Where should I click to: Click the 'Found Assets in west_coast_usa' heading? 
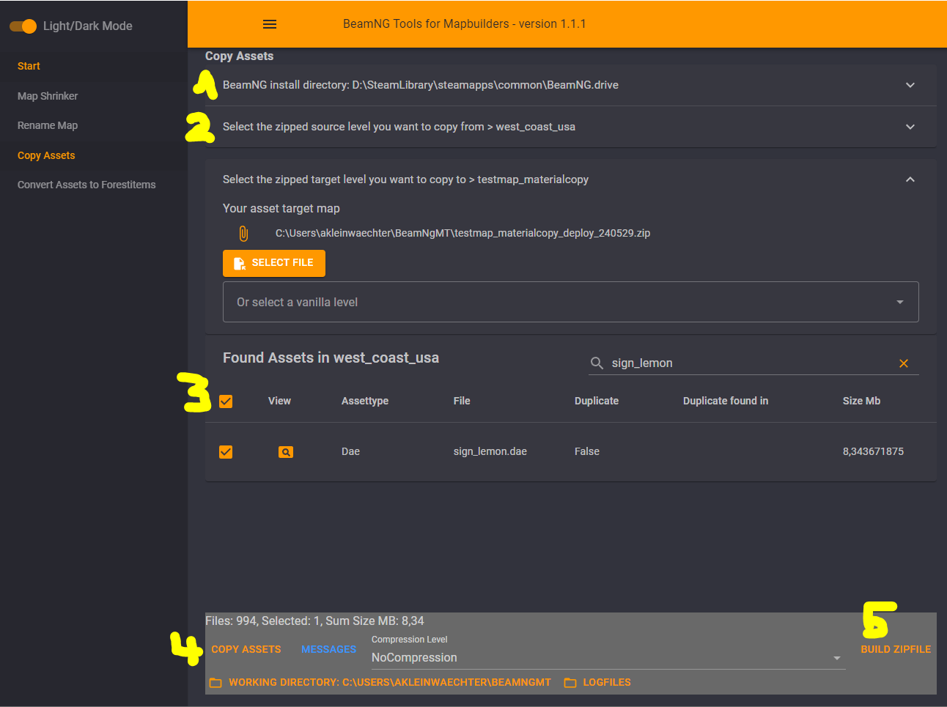(331, 358)
